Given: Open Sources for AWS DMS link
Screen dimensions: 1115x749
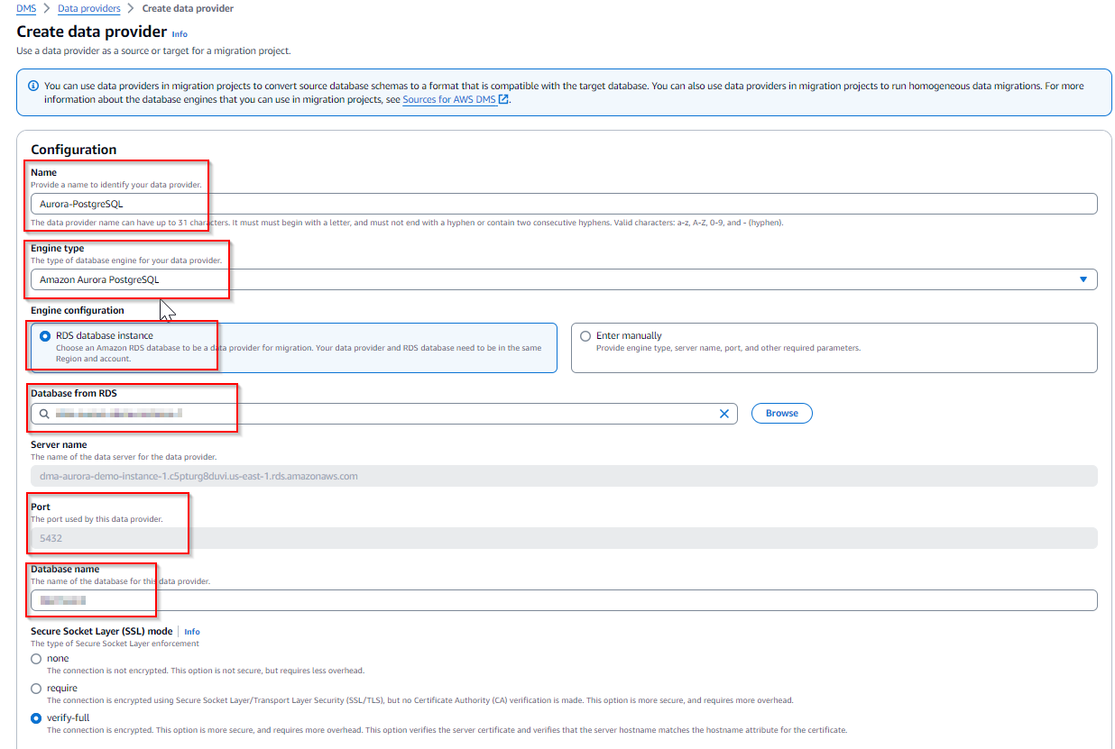Looking at the screenshot, I should (x=450, y=99).
